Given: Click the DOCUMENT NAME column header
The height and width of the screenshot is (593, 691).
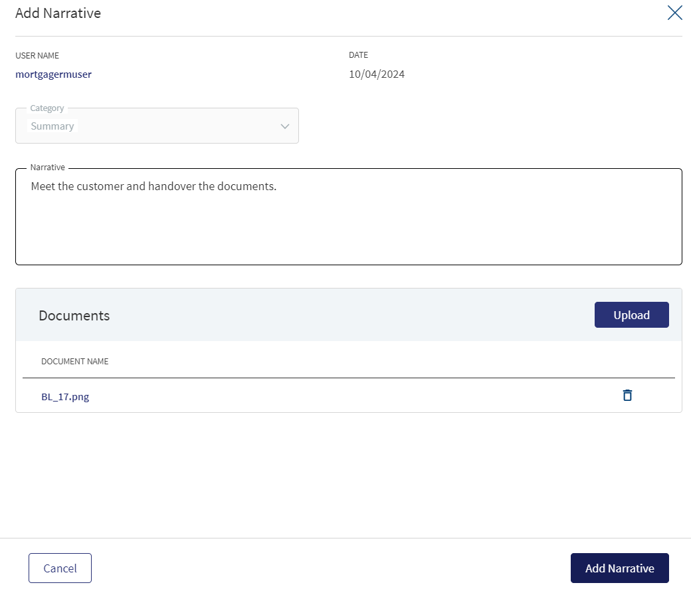Looking at the screenshot, I should [75, 361].
